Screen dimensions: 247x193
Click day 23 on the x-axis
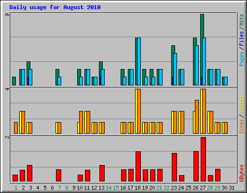click(174, 188)
